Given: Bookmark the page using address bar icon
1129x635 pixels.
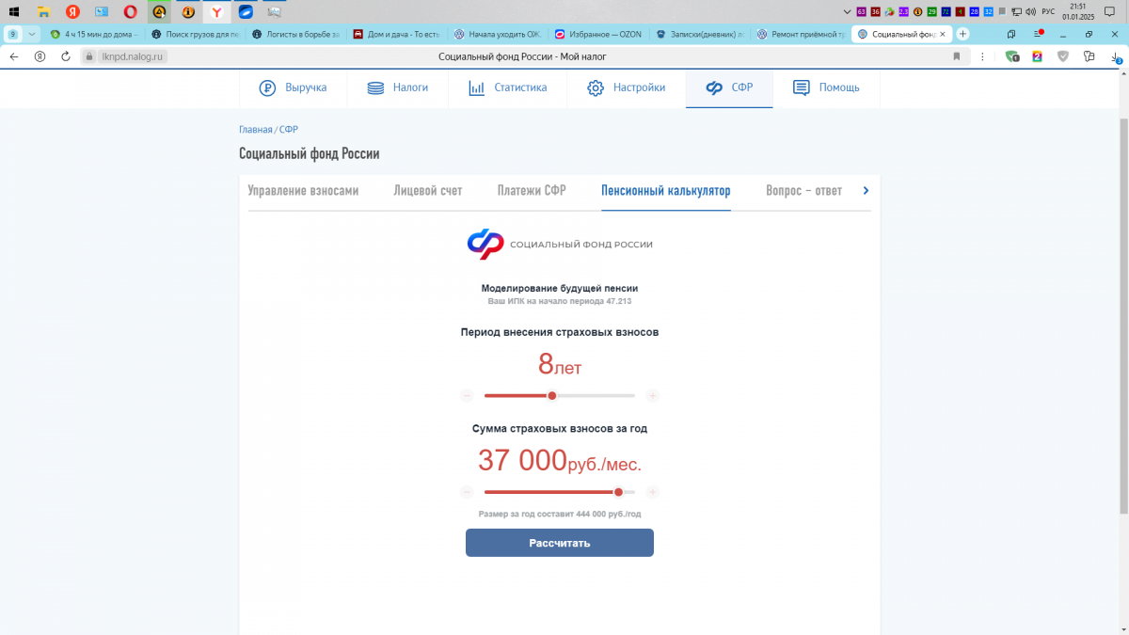Looking at the screenshot, I should (957, 56).
